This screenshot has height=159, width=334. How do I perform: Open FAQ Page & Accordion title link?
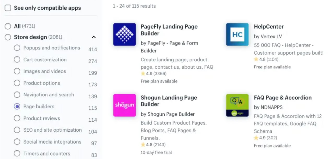pos(283,98)
